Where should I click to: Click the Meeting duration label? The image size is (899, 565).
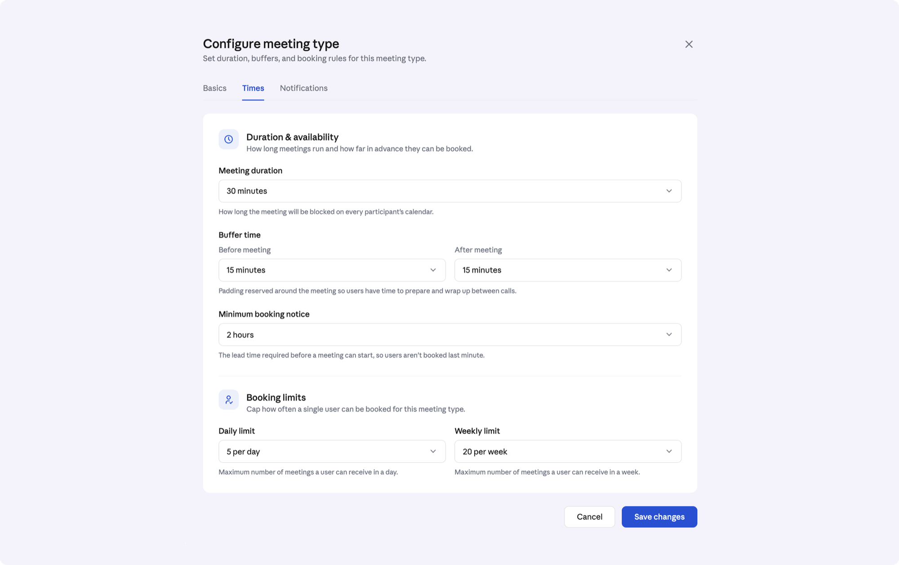250,171
